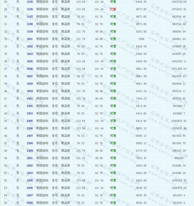Click the red 已售 status in row 29
194x206 pixels.
(x=113, y=9)
